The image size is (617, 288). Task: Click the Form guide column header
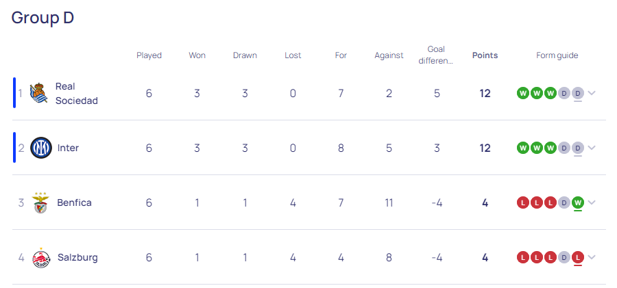tap(557, 55)
